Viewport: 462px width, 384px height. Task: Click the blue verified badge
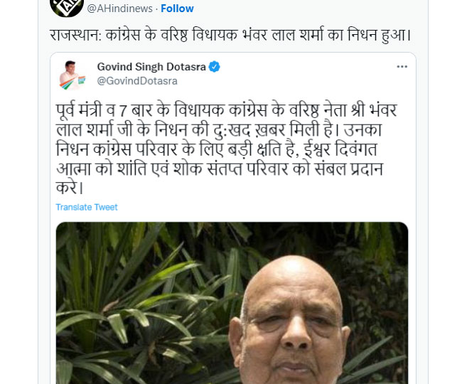215,67
